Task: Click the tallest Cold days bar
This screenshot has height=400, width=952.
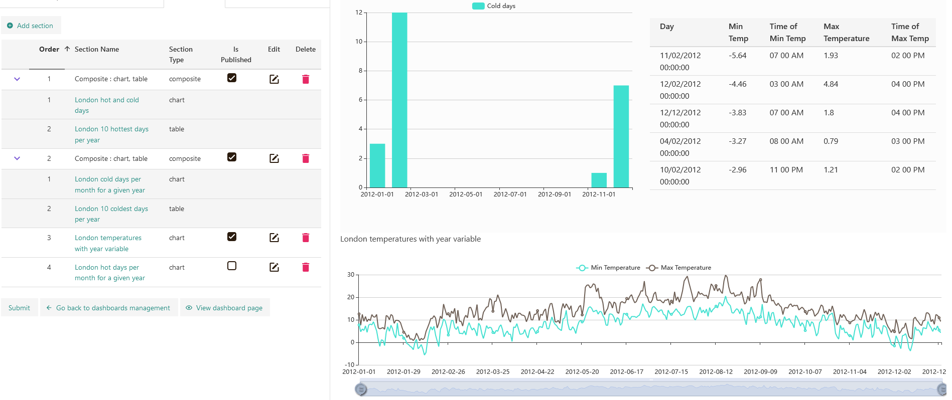Action: (x=399, y=100)
